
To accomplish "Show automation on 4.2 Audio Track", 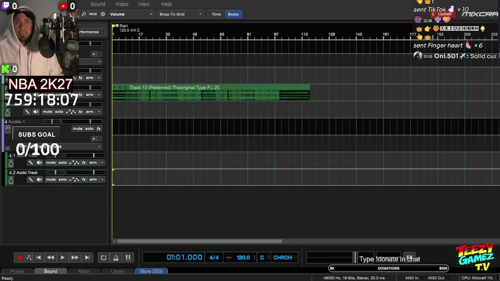I will [x=74, y=180].
